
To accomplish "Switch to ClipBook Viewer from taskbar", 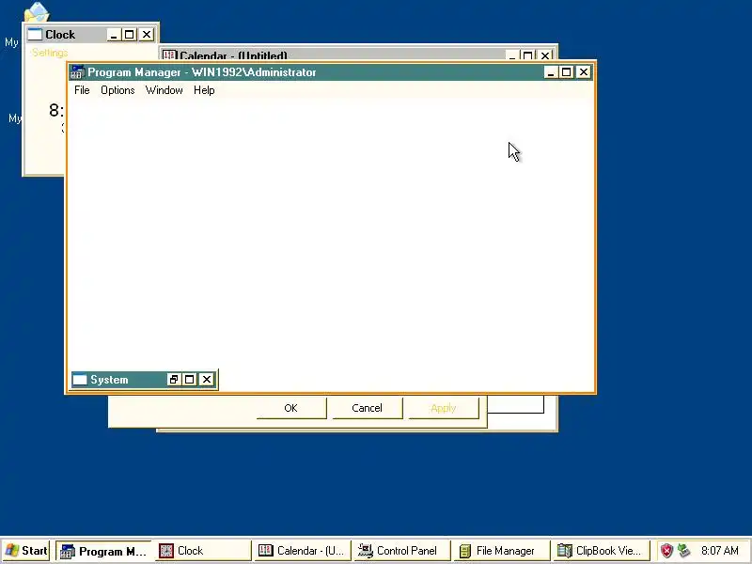I will click(603, 551).
